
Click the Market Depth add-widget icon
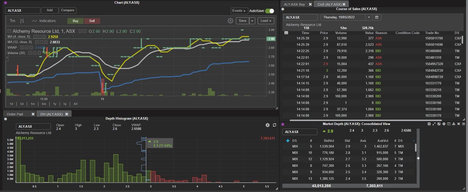[x=429, y=124]
